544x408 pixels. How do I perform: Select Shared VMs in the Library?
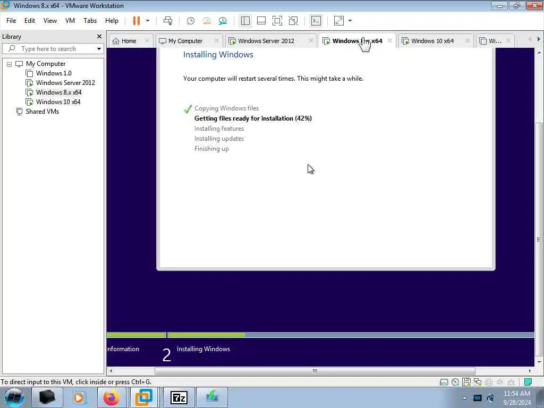[42, 112]
